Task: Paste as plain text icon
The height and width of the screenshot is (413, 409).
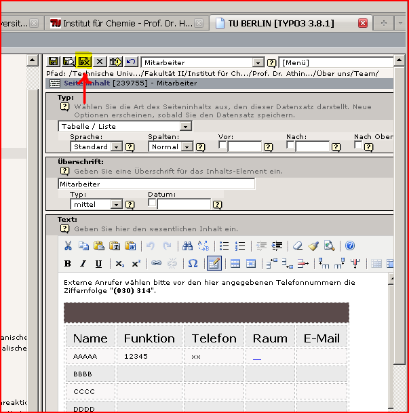Action: coord(115,245)
